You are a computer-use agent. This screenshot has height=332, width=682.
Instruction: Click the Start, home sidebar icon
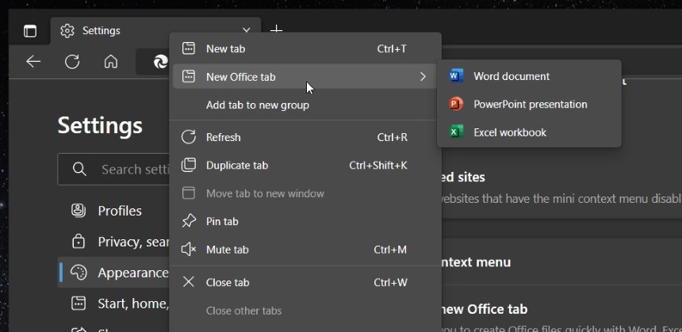click(x=79, y=303)
